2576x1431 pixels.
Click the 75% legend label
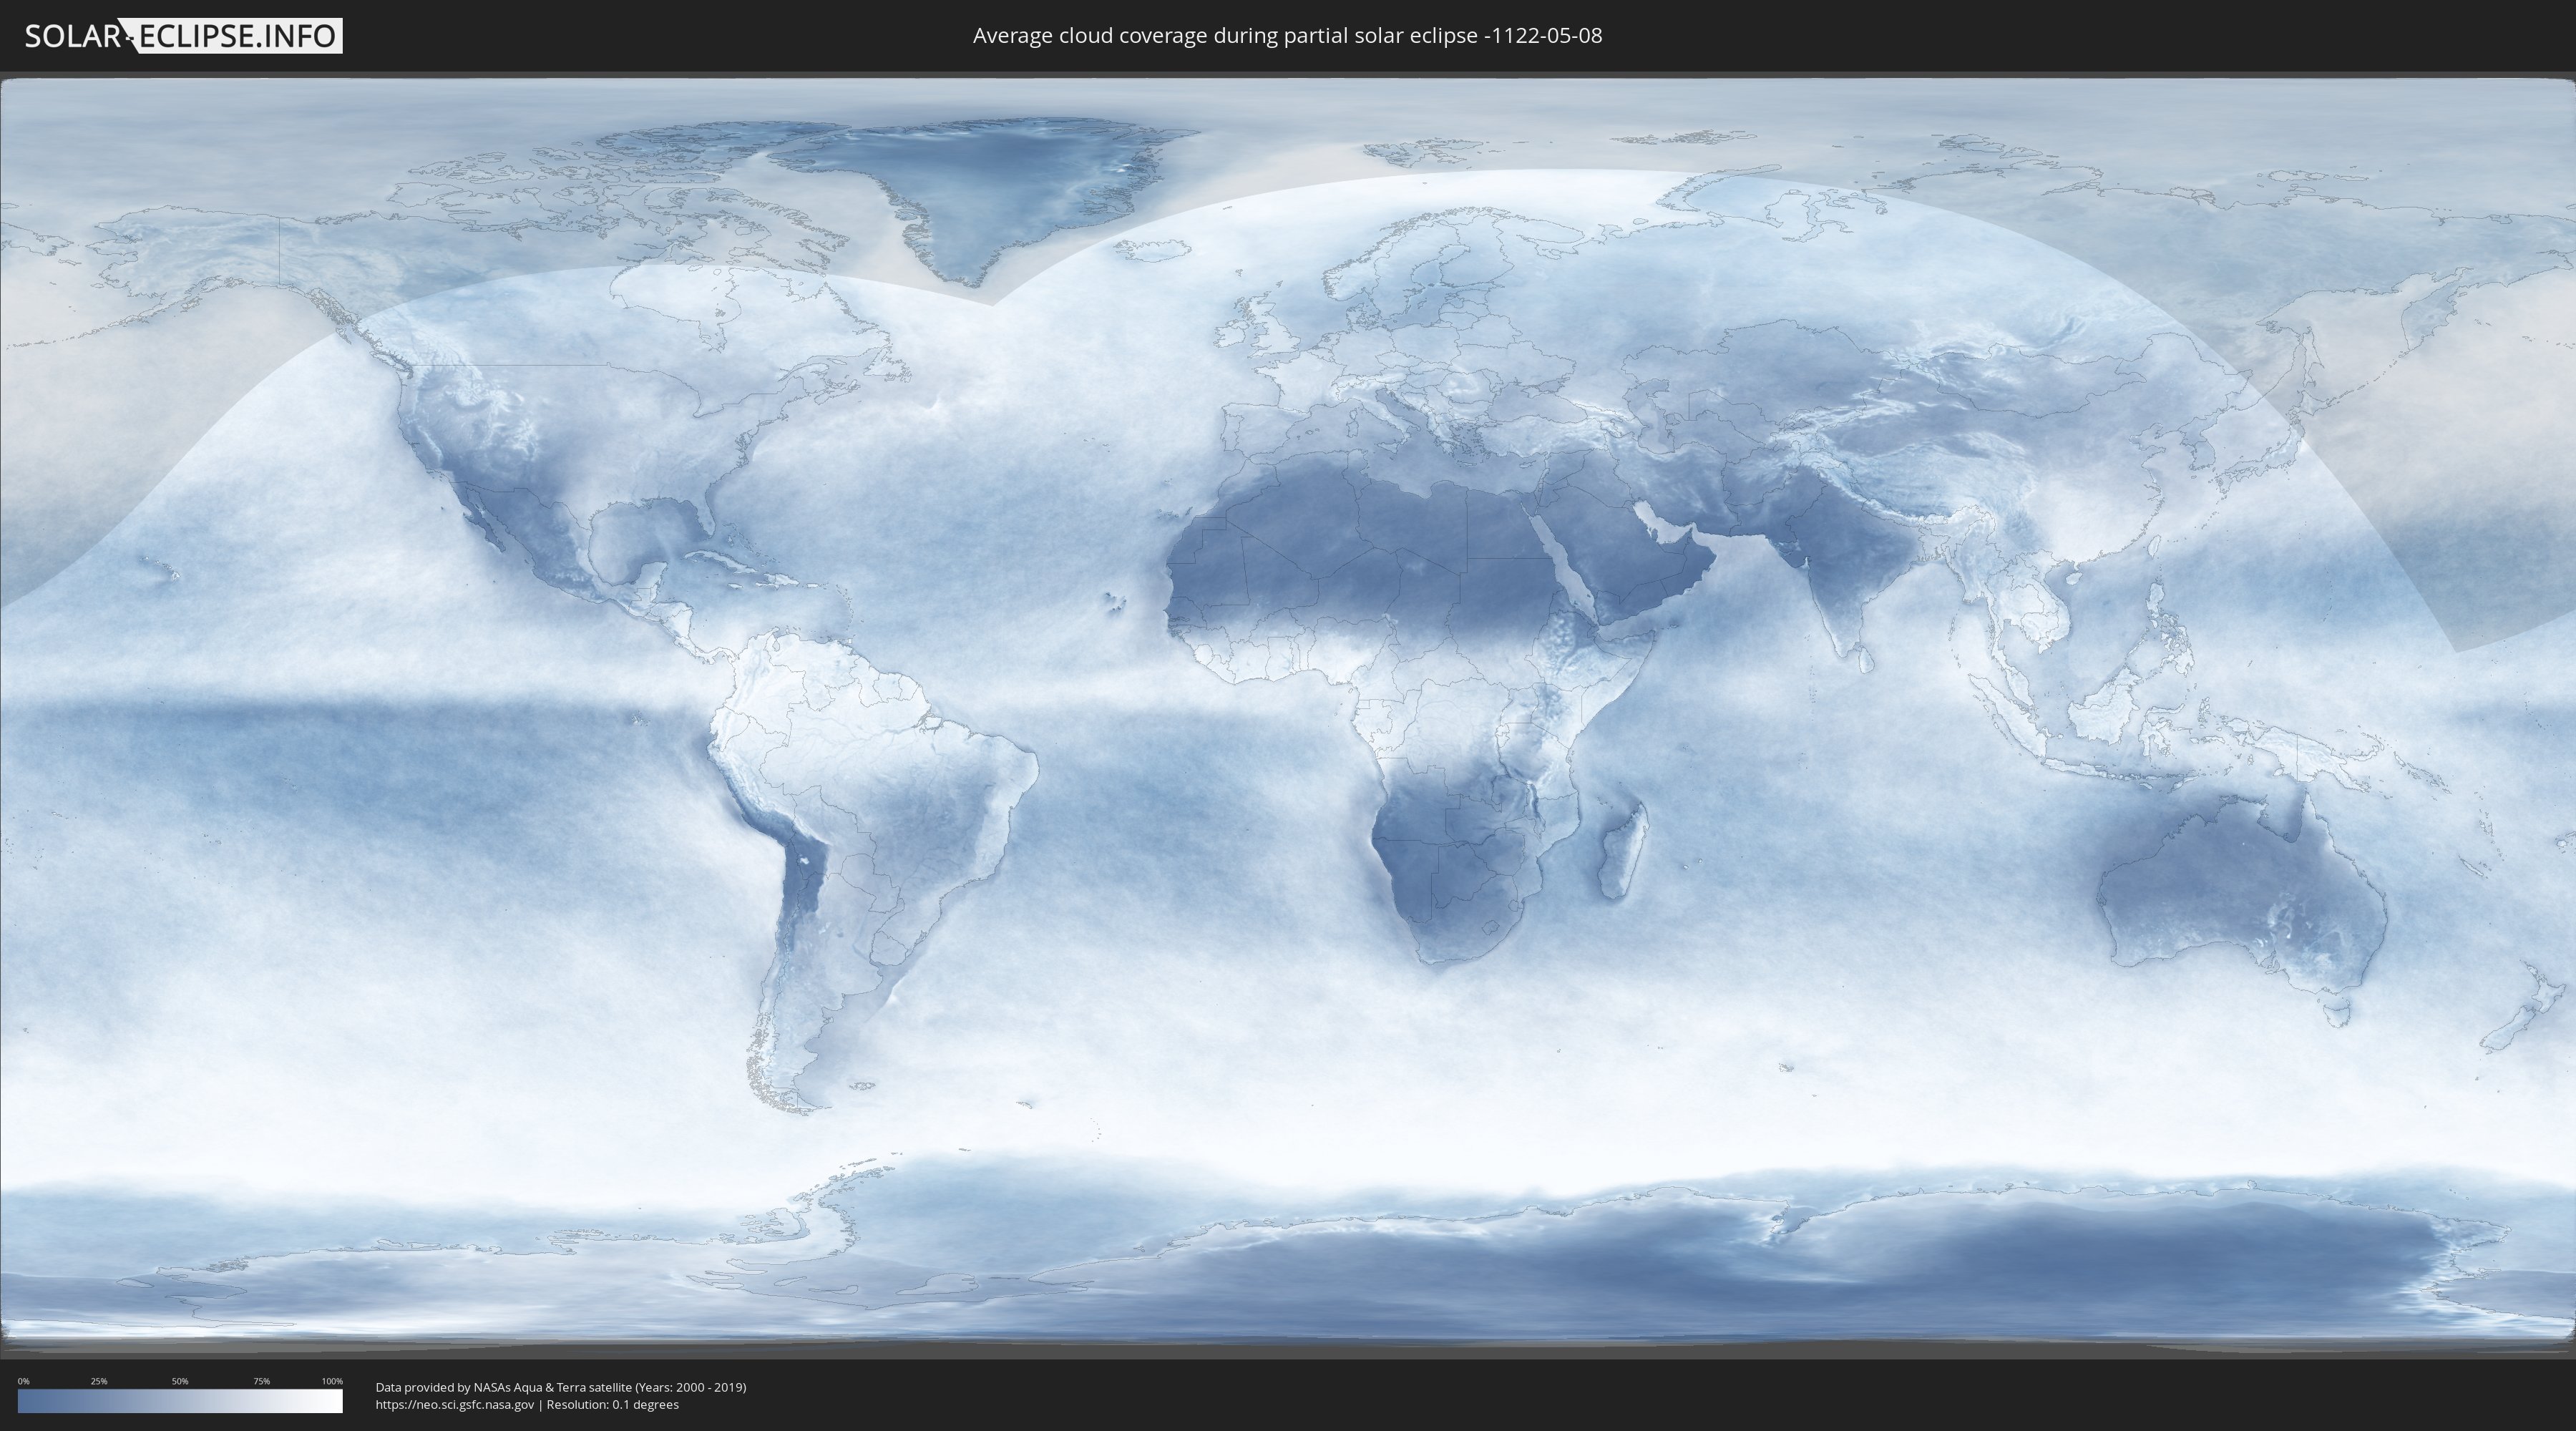(x=261, y=1381)
